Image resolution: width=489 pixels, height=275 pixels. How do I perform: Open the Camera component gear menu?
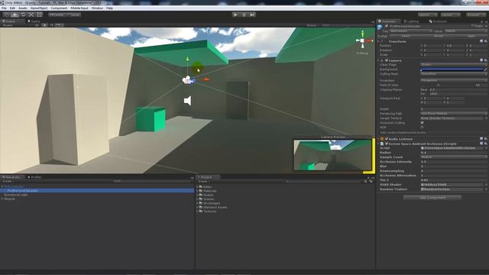[486, 60]
